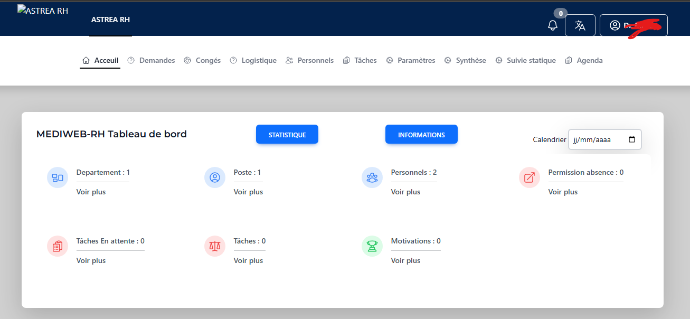Open the Congés menu item
Screen dimensions: 690x319
pos(202,61)
